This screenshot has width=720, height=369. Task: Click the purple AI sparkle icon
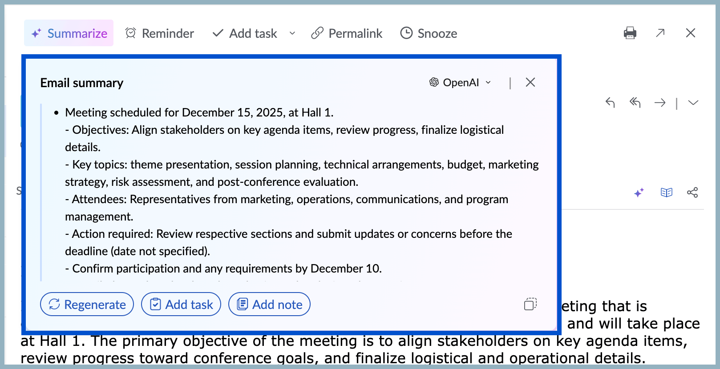[x=639, y=193]
